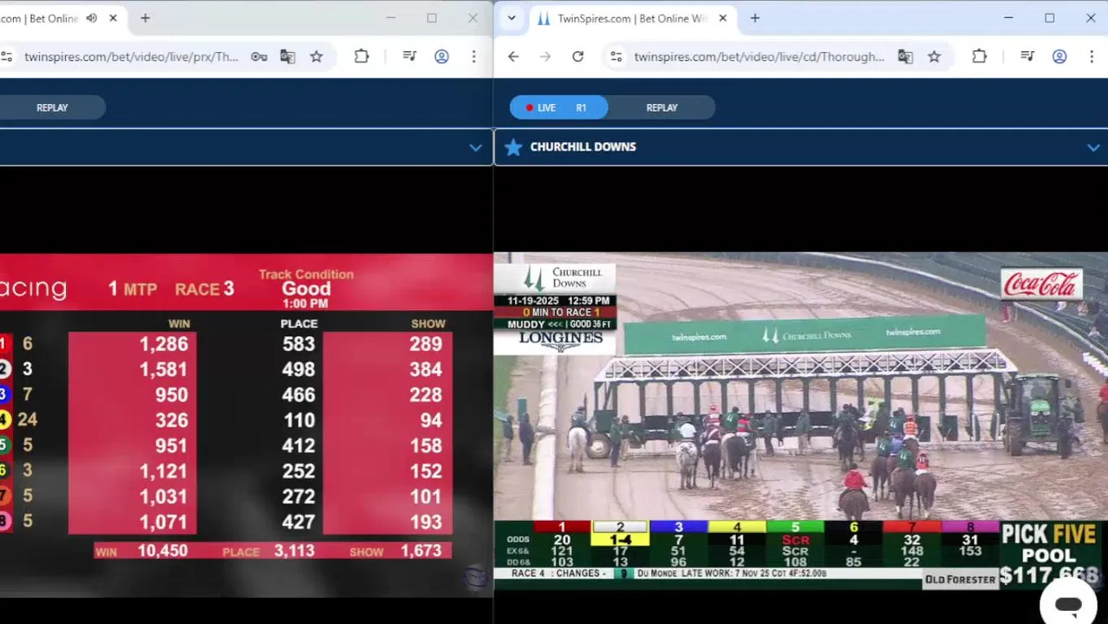Click the CHURCHILL DOWNS track name

tap(583, 147)
